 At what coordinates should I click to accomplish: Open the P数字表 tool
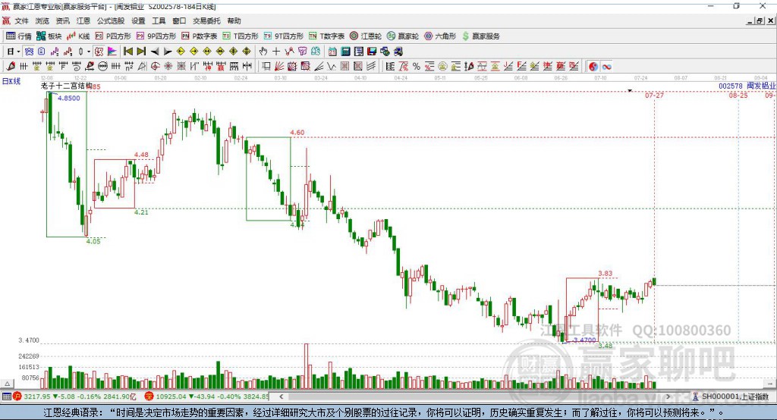point(200,36)
